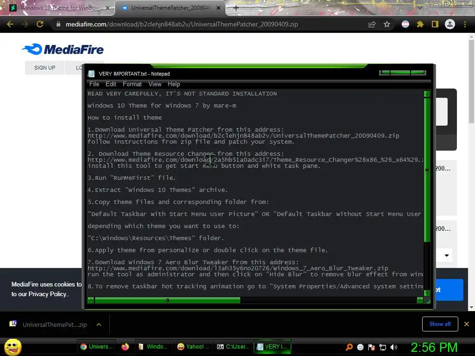The height and width of the screenshot is (356, 475).
Task: Click the network tray icon
Action: point(383,347)
